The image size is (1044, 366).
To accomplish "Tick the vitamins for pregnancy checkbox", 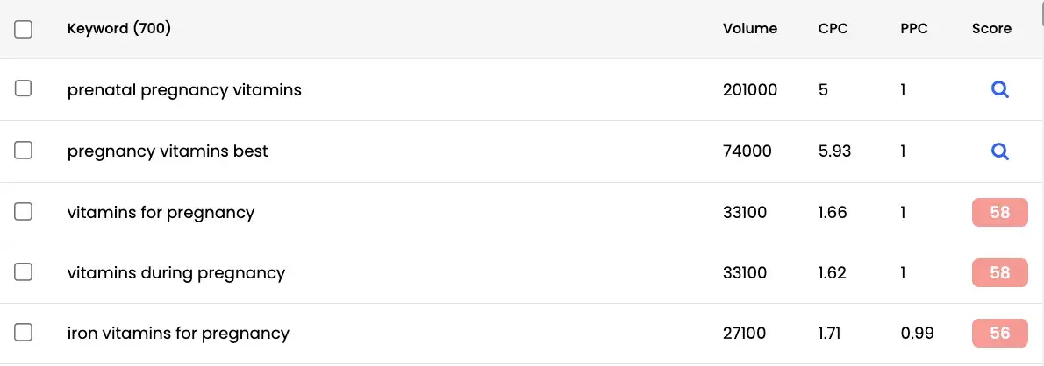I will pos(24,212).
